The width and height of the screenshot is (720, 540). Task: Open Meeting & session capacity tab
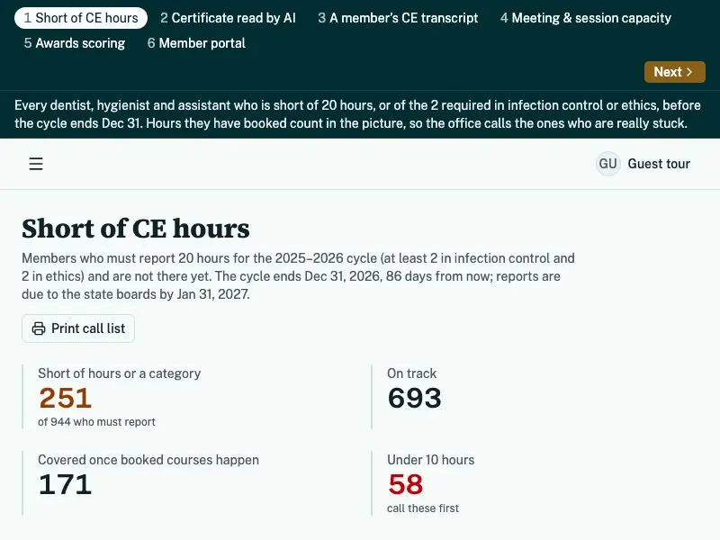click(x=586, y=18)
